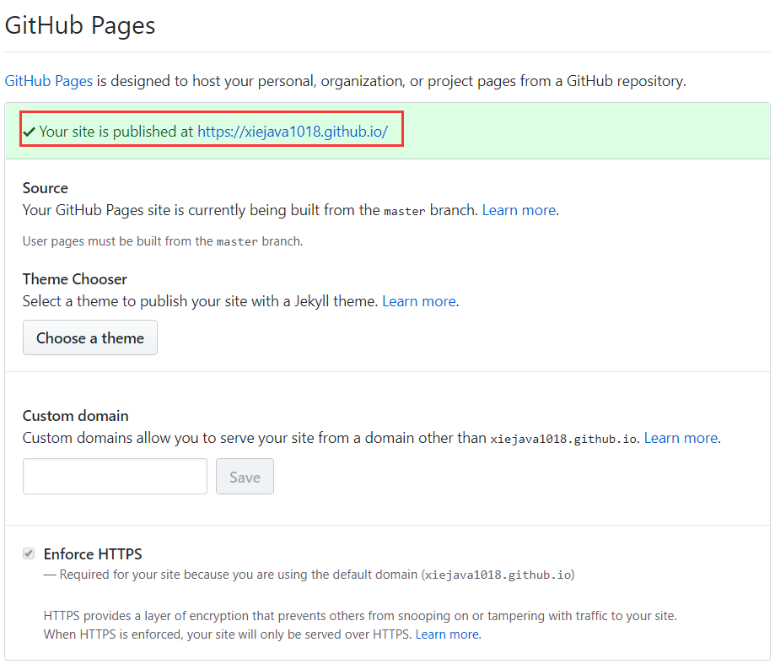Click the Source section heading
Image resolution: width=775 pixels, height=664 pixels.
coord(46,187)
